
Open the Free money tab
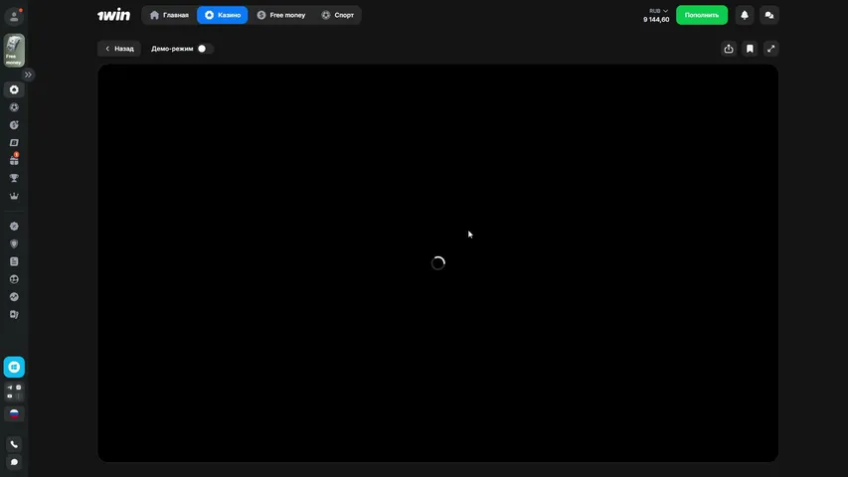281,15
